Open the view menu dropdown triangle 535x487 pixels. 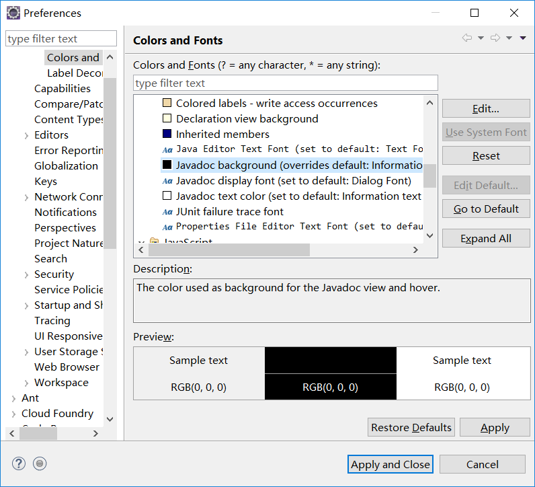pos(523,38)
